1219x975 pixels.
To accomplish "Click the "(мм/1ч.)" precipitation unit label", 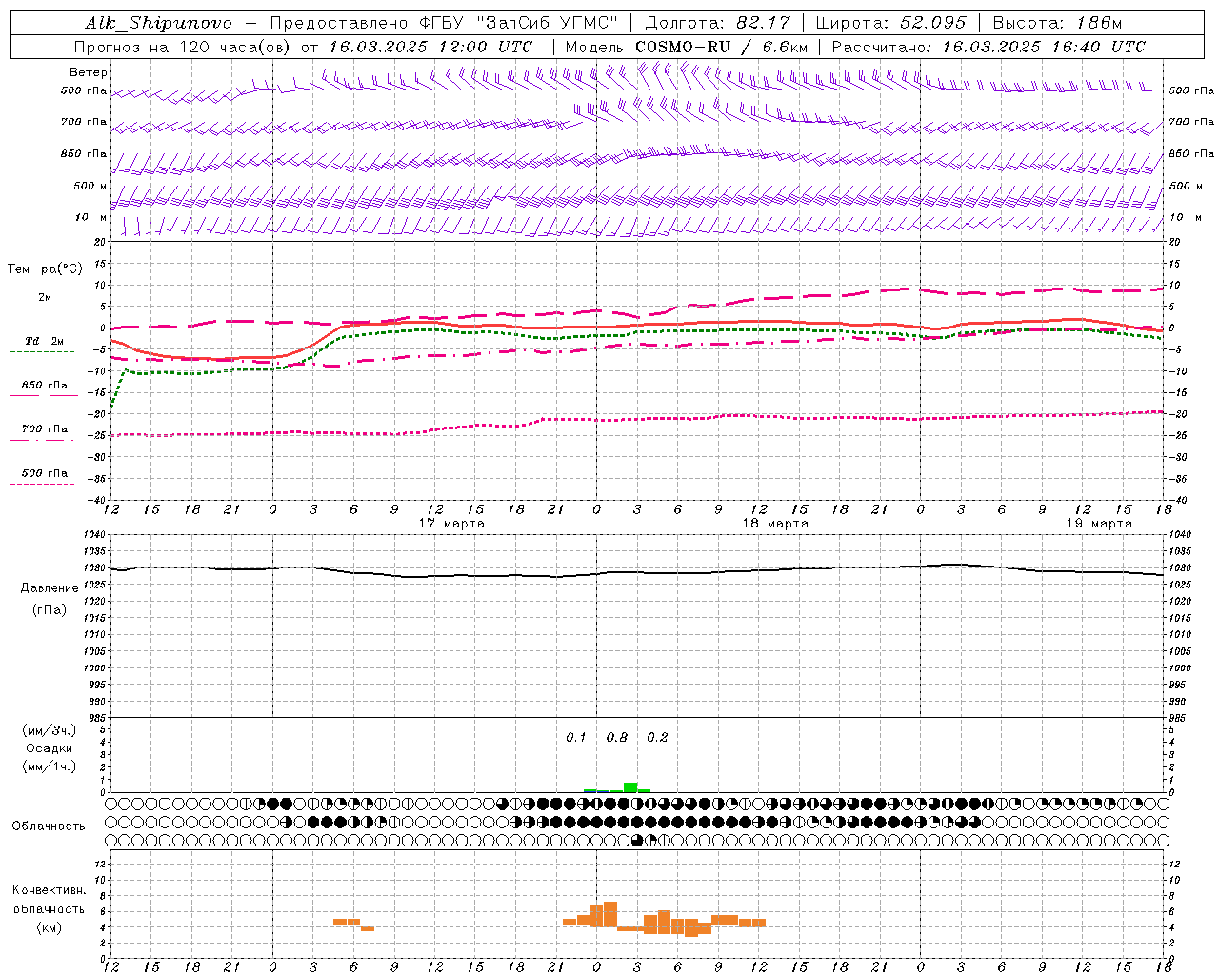I will pos(50,766).
